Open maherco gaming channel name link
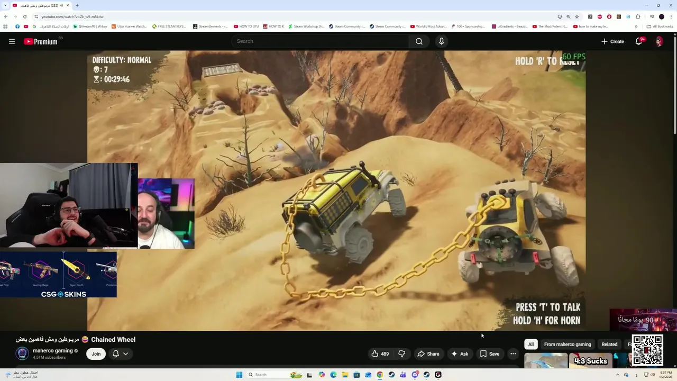 pyautogui.click(x=52, y=351)
